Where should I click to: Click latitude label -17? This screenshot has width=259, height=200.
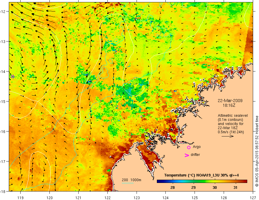click(3, 161)
